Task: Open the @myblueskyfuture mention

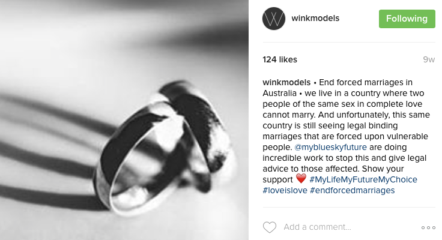Action: tap(330, 147)
